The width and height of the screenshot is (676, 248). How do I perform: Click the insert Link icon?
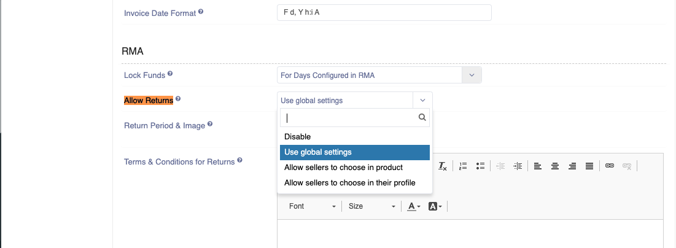point(610,166)
